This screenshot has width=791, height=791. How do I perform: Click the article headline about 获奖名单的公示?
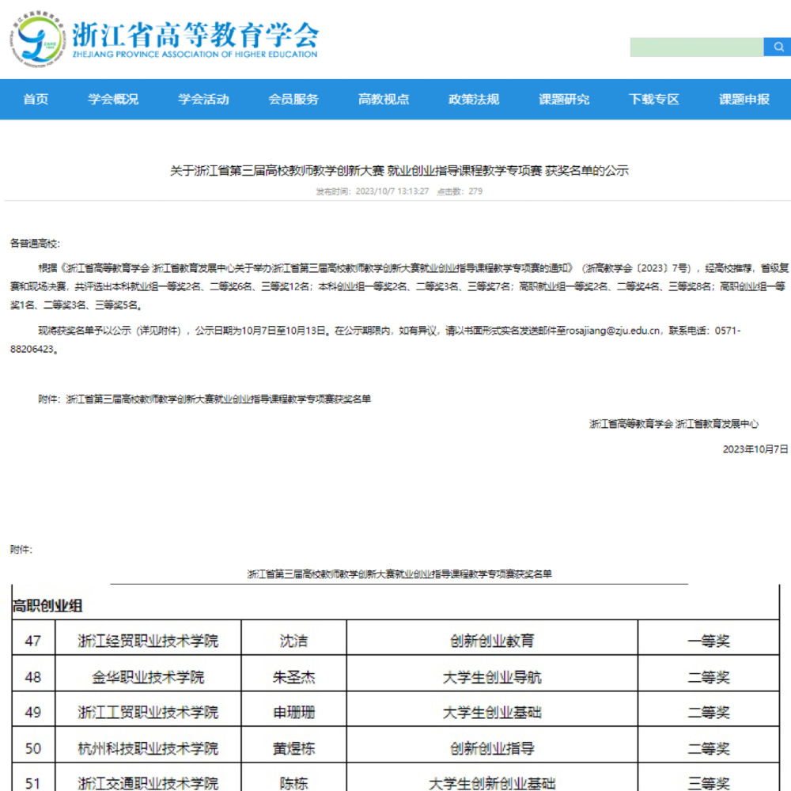click(399, 171)
